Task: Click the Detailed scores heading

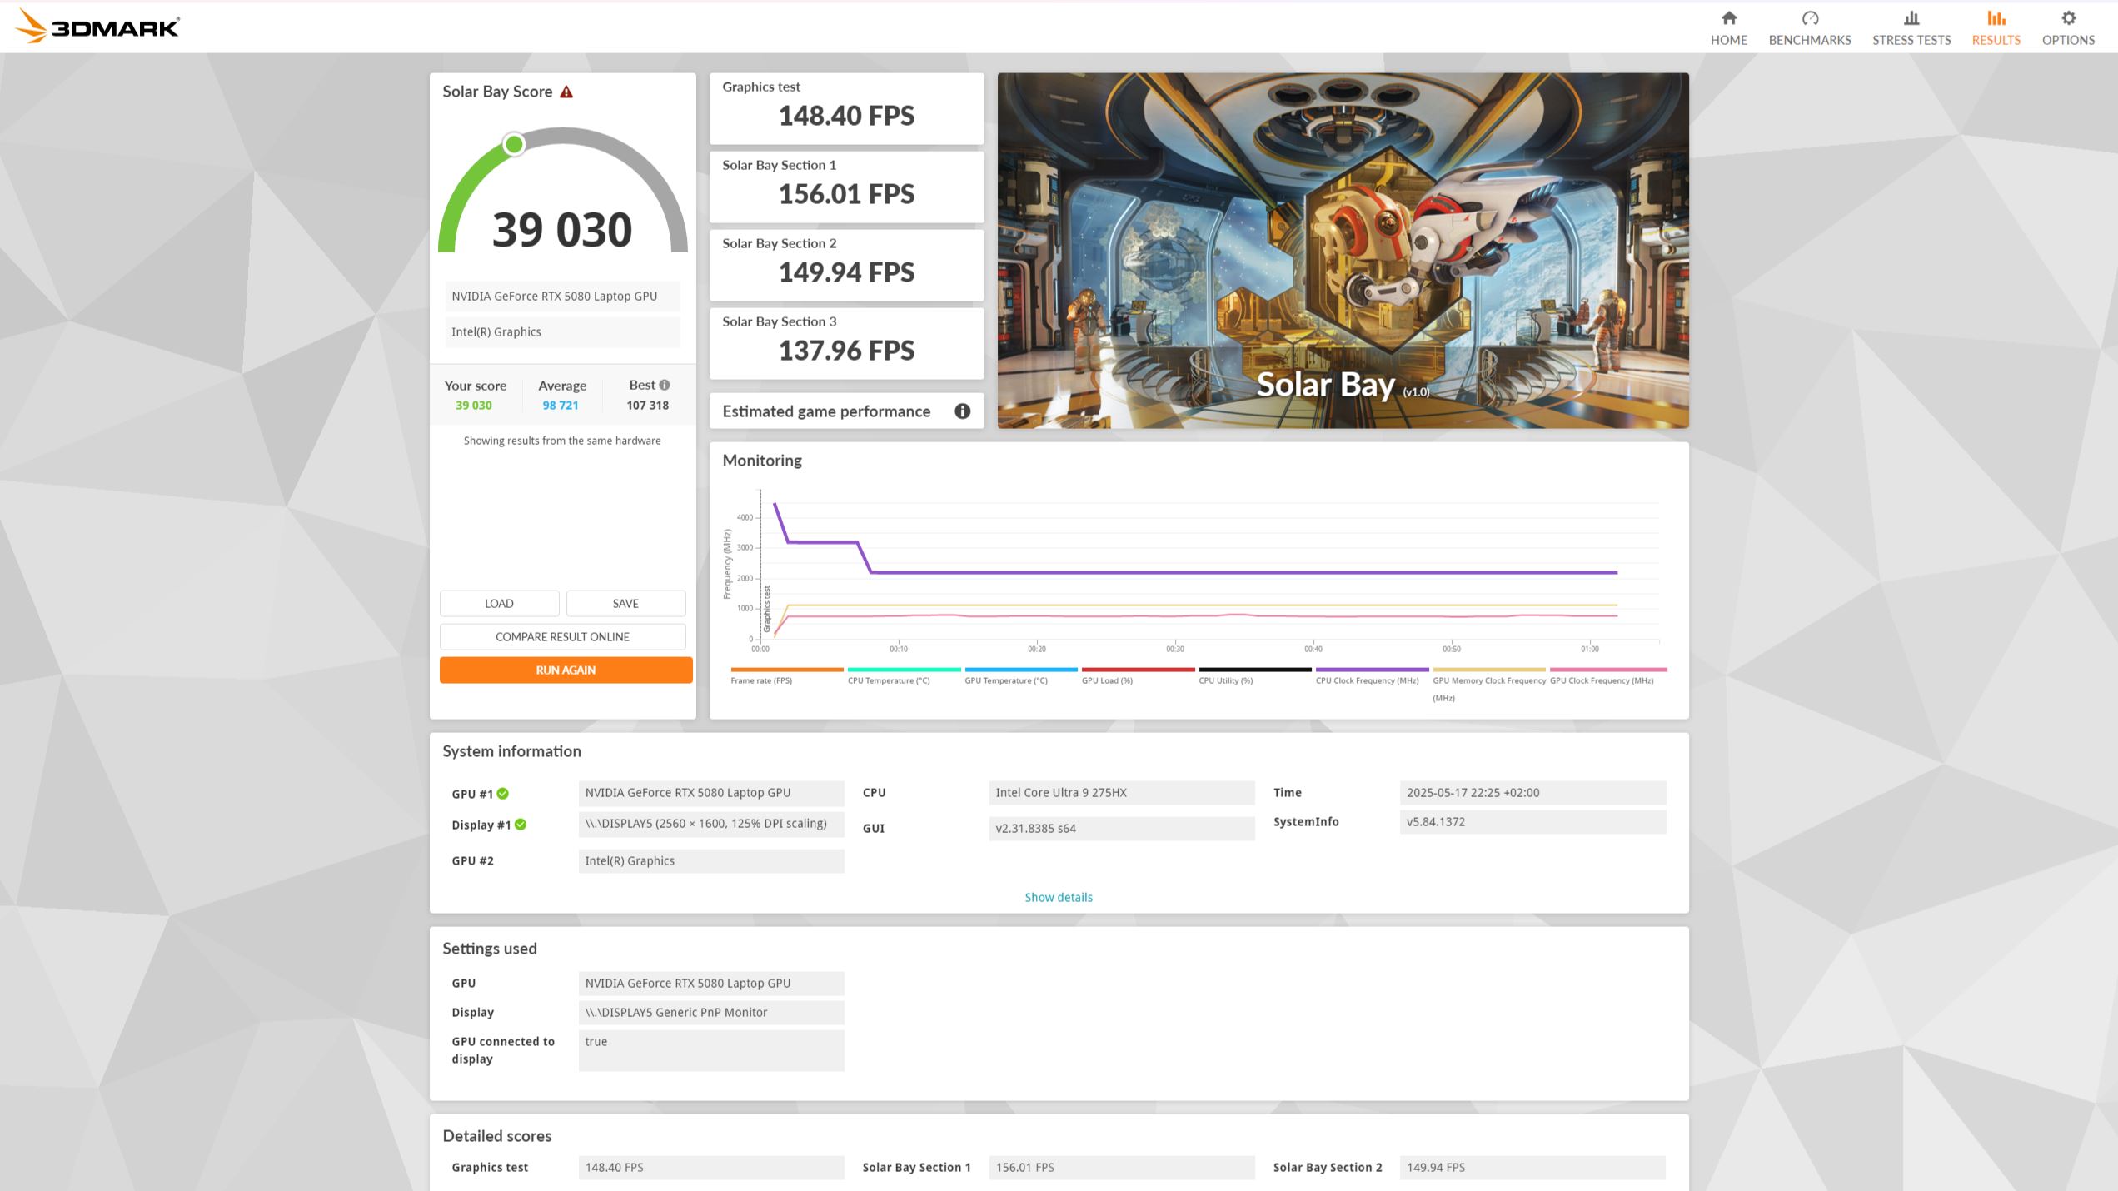Action: (x=496, y=1136)
